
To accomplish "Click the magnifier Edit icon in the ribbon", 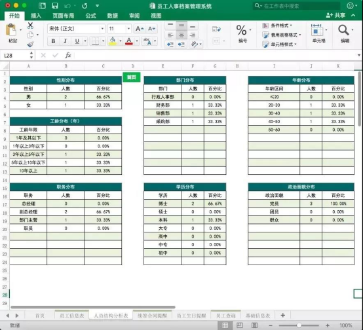I will (343, 30).
